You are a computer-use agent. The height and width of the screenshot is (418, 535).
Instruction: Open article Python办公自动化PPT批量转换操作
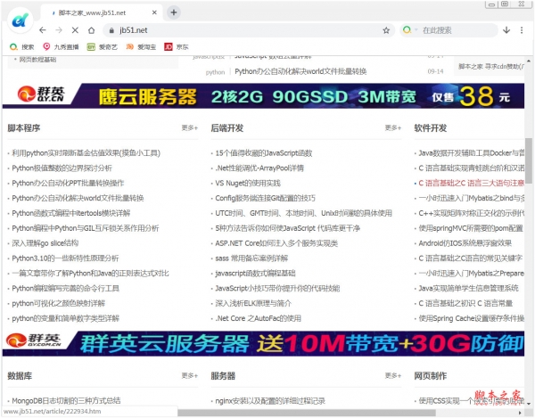point(68,183)
